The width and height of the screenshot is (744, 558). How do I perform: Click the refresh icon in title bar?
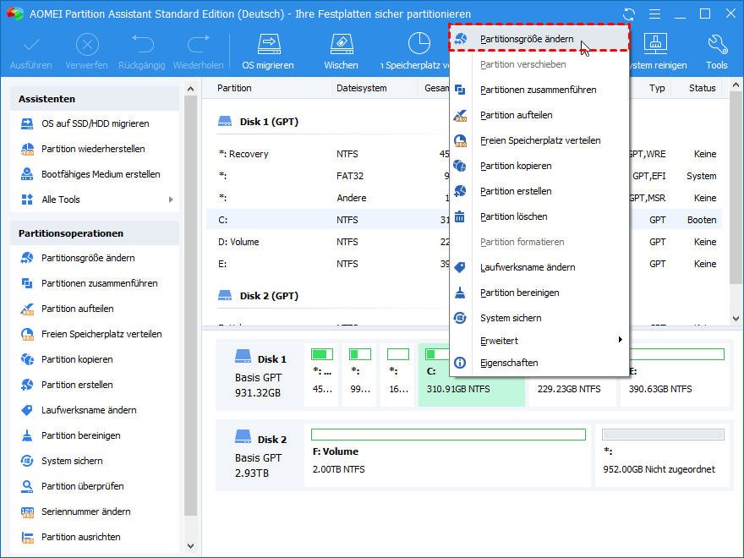pos(629,14)
